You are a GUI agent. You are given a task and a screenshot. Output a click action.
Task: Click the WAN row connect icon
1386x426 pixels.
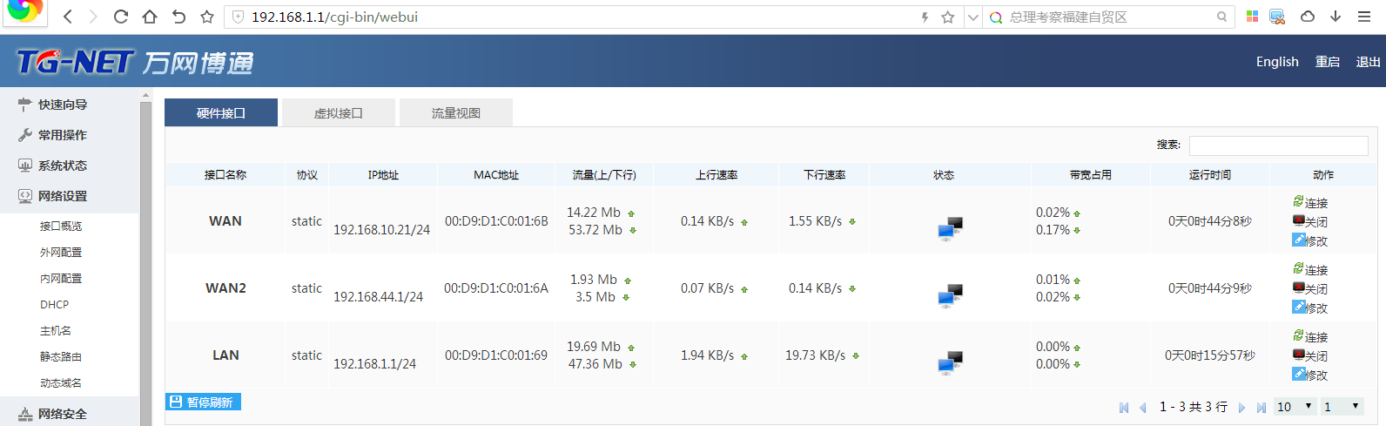(1298, 201)
